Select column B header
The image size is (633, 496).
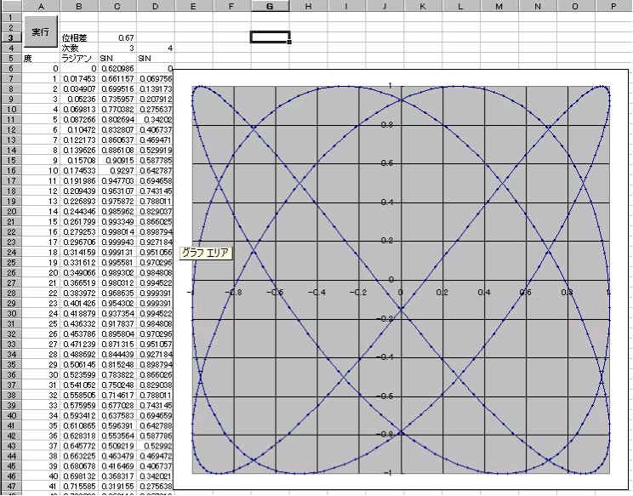(x=79, y=6)
